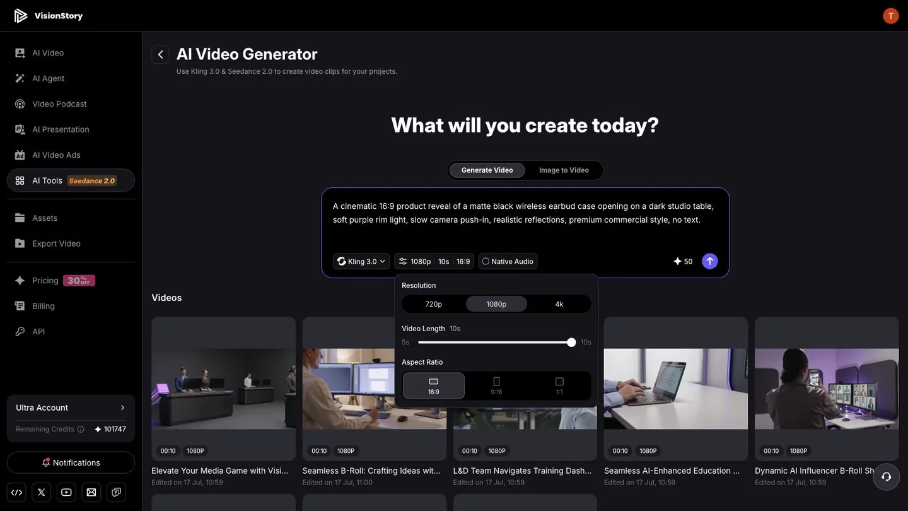Click the Seedance 2.0 badge
This screenshot has height=511, width=908.
[x=92, y=181]
